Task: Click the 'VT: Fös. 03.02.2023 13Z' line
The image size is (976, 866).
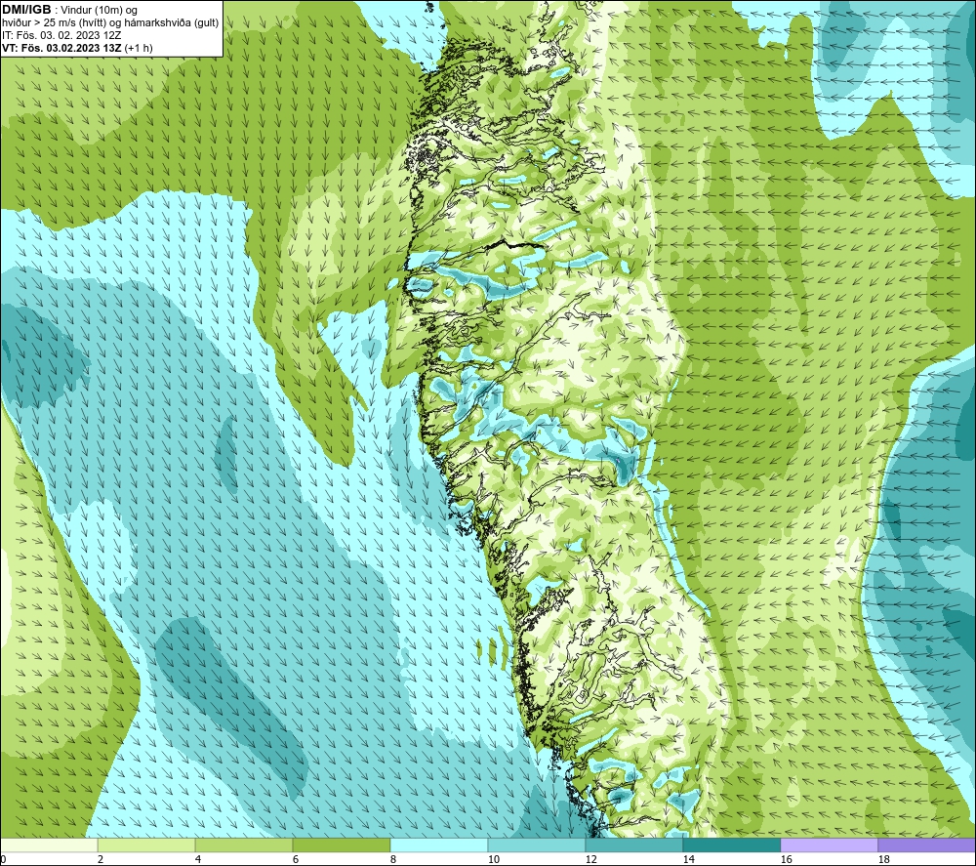Action: click(77, 48)
